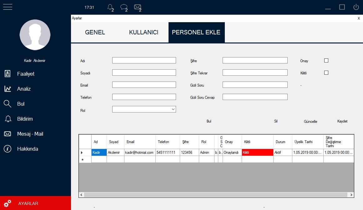Viewport: 363px width, 210px height.
Task: Focus the Email input field
Action: pos(144,85)
